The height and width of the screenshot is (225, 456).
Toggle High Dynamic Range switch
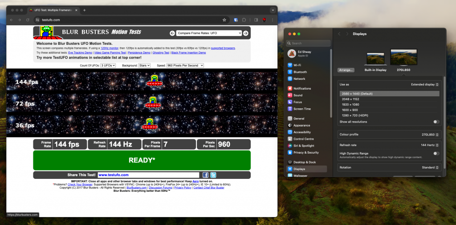click(436, 154)
